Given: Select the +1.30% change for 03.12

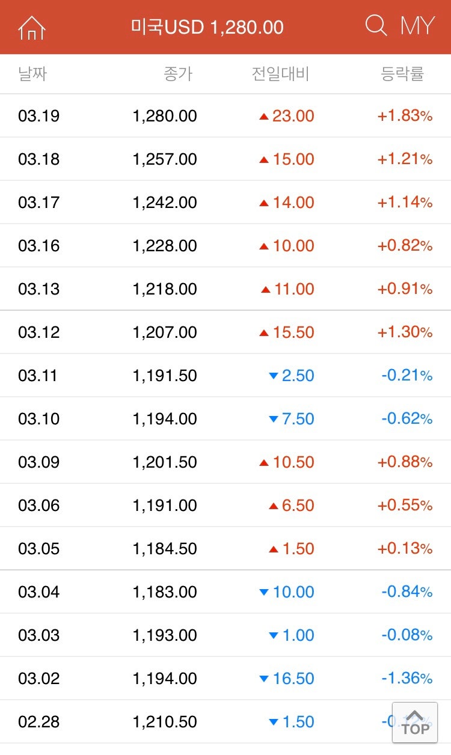Looking at the screenshot, I should click(x=405, y=332).
